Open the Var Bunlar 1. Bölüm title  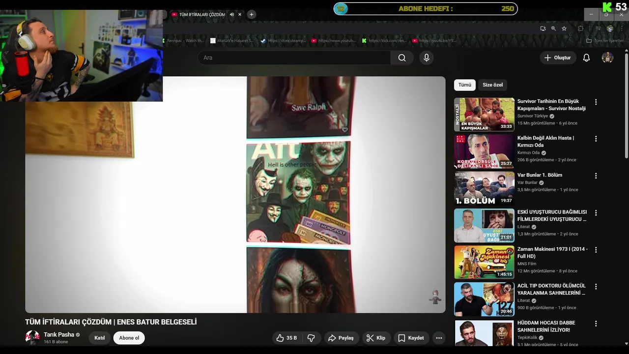point(540,175)
